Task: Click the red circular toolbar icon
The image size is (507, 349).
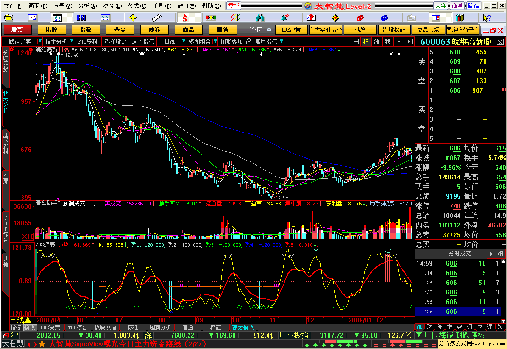Action: pyautogui.click(x=360, y=17)
